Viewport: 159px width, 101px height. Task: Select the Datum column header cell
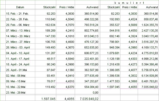[20, 7]
